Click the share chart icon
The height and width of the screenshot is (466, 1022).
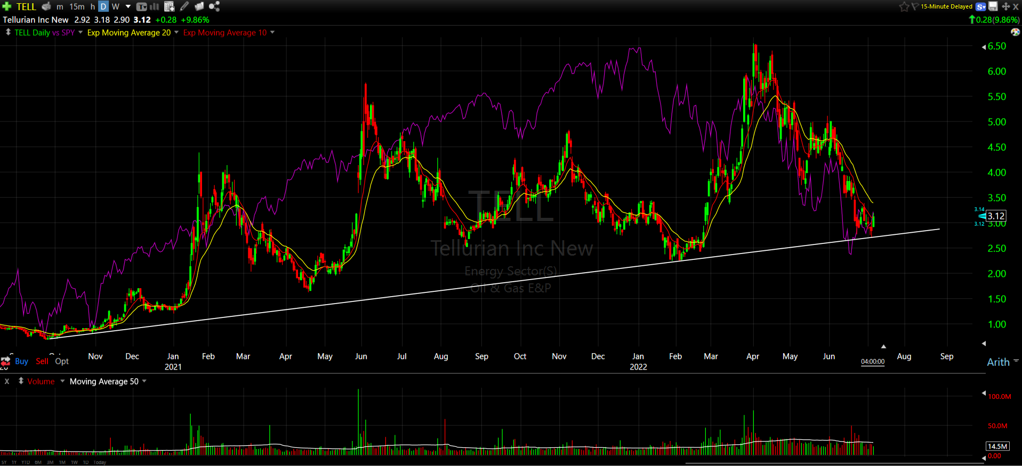pos(214,6)
